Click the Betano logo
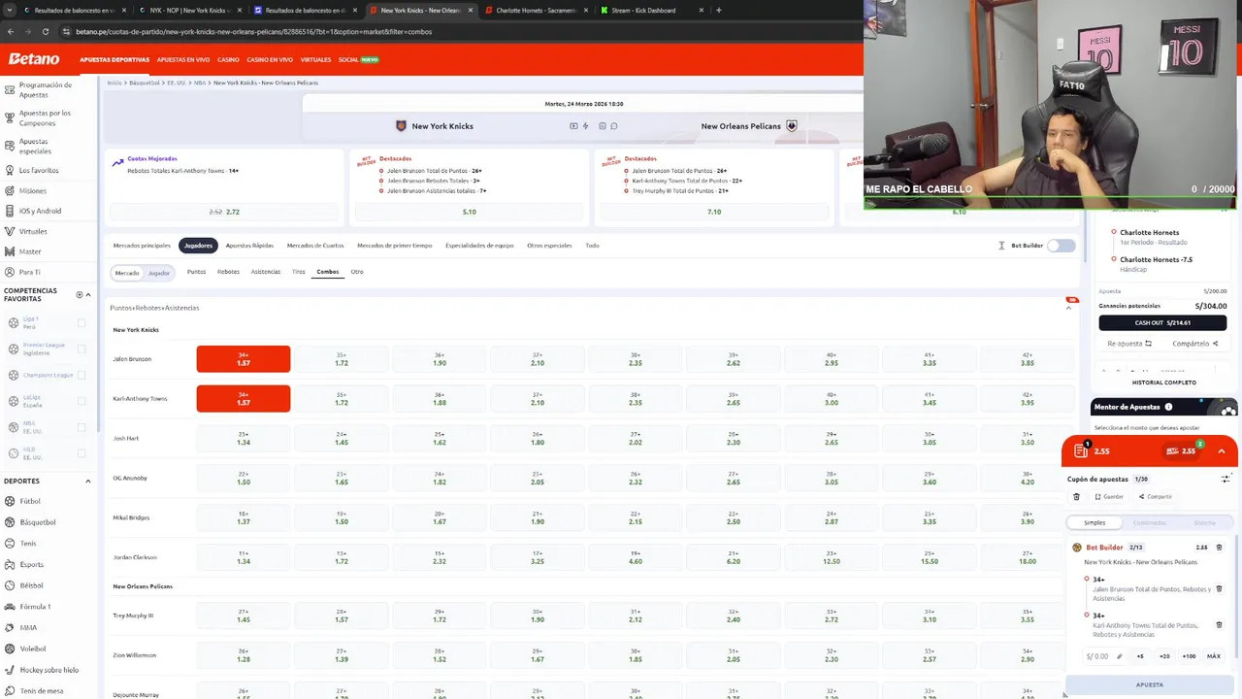The width and height of the screenshot is (1242, 699). 34,59
